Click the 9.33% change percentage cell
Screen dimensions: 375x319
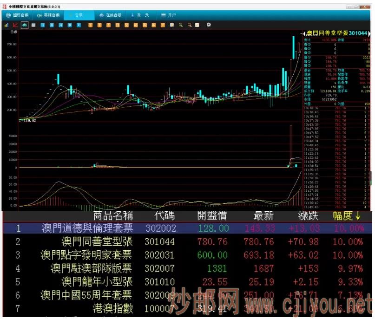(x=350, y=282)
